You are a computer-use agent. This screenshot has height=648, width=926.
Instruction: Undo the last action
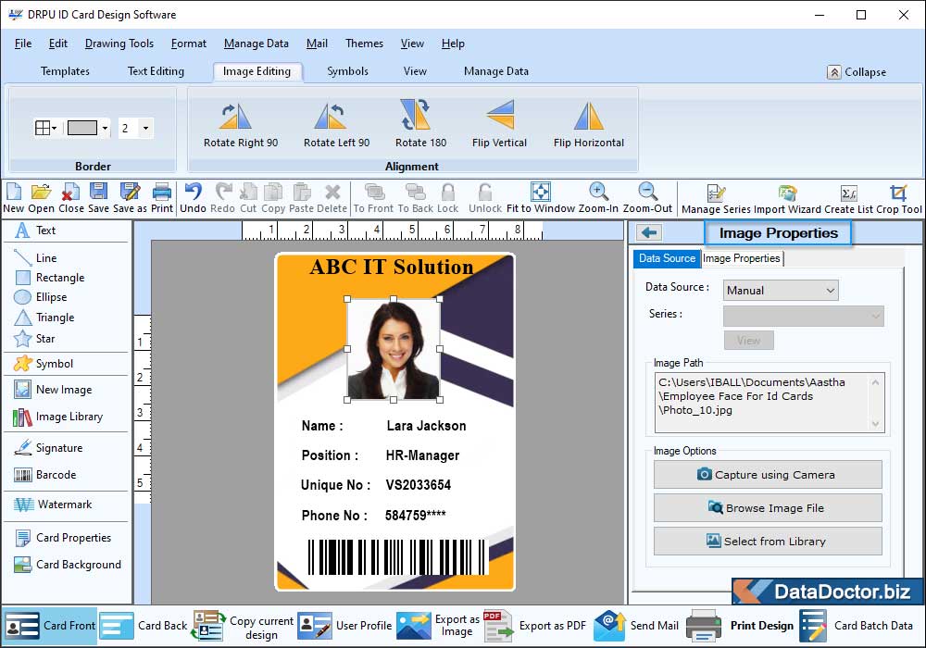(x=193, y=198)
